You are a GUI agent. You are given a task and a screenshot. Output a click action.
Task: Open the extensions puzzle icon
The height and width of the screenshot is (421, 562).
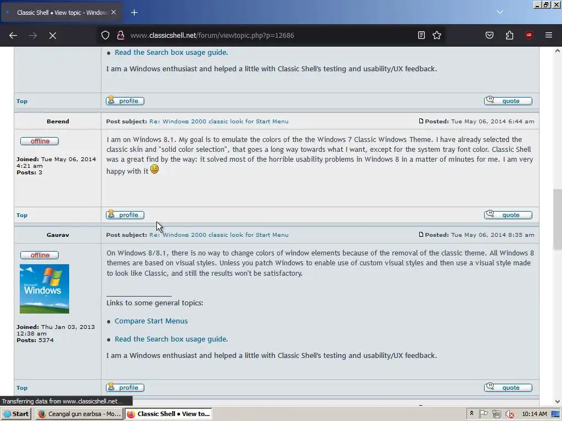(x=509, y=35)
